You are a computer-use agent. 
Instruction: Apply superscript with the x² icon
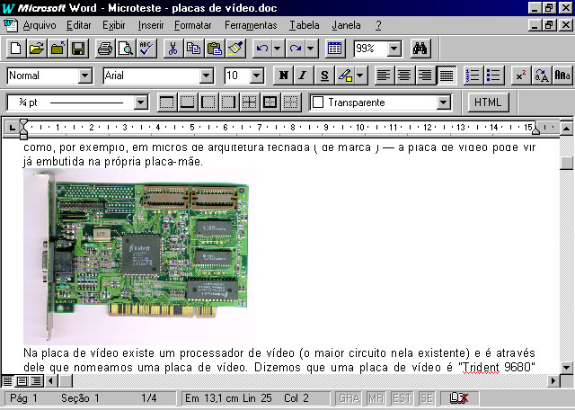click(x=521, y=76)
